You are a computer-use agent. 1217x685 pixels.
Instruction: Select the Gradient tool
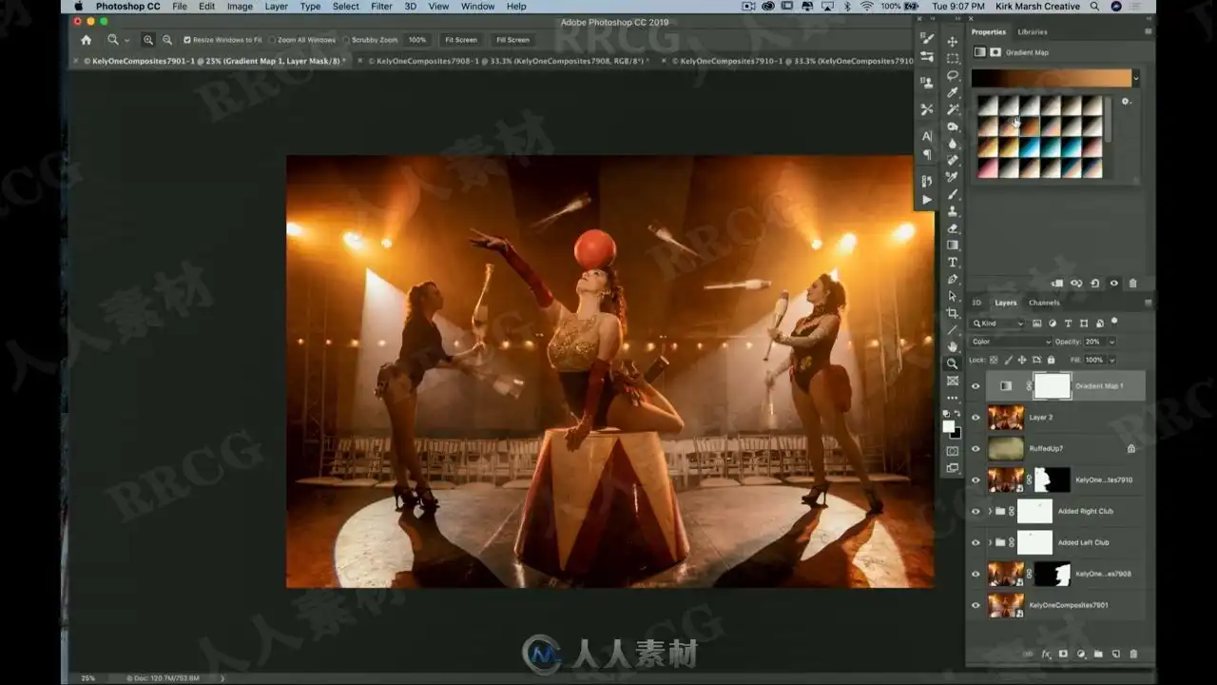(x=953, y=245)
